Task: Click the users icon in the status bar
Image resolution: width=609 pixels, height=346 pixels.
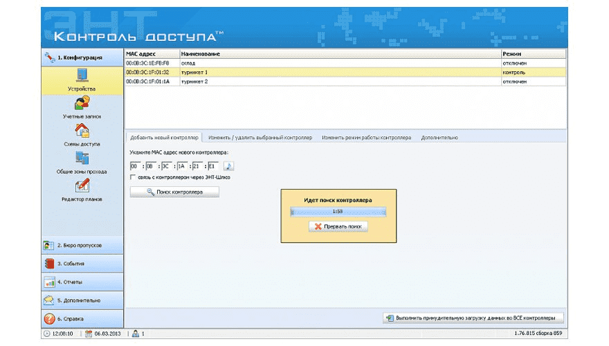Action: [135, 334]
